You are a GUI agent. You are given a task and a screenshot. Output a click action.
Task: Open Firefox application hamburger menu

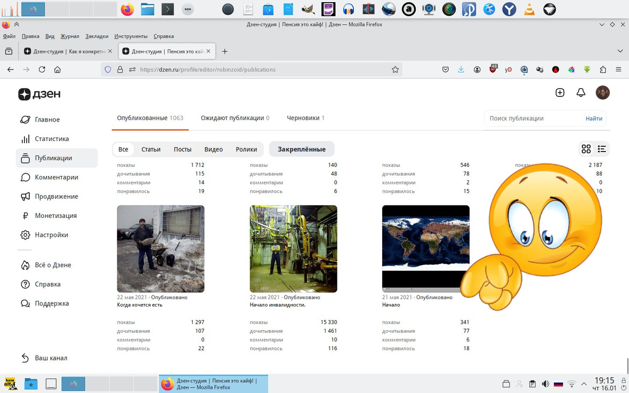coord(619,69)
